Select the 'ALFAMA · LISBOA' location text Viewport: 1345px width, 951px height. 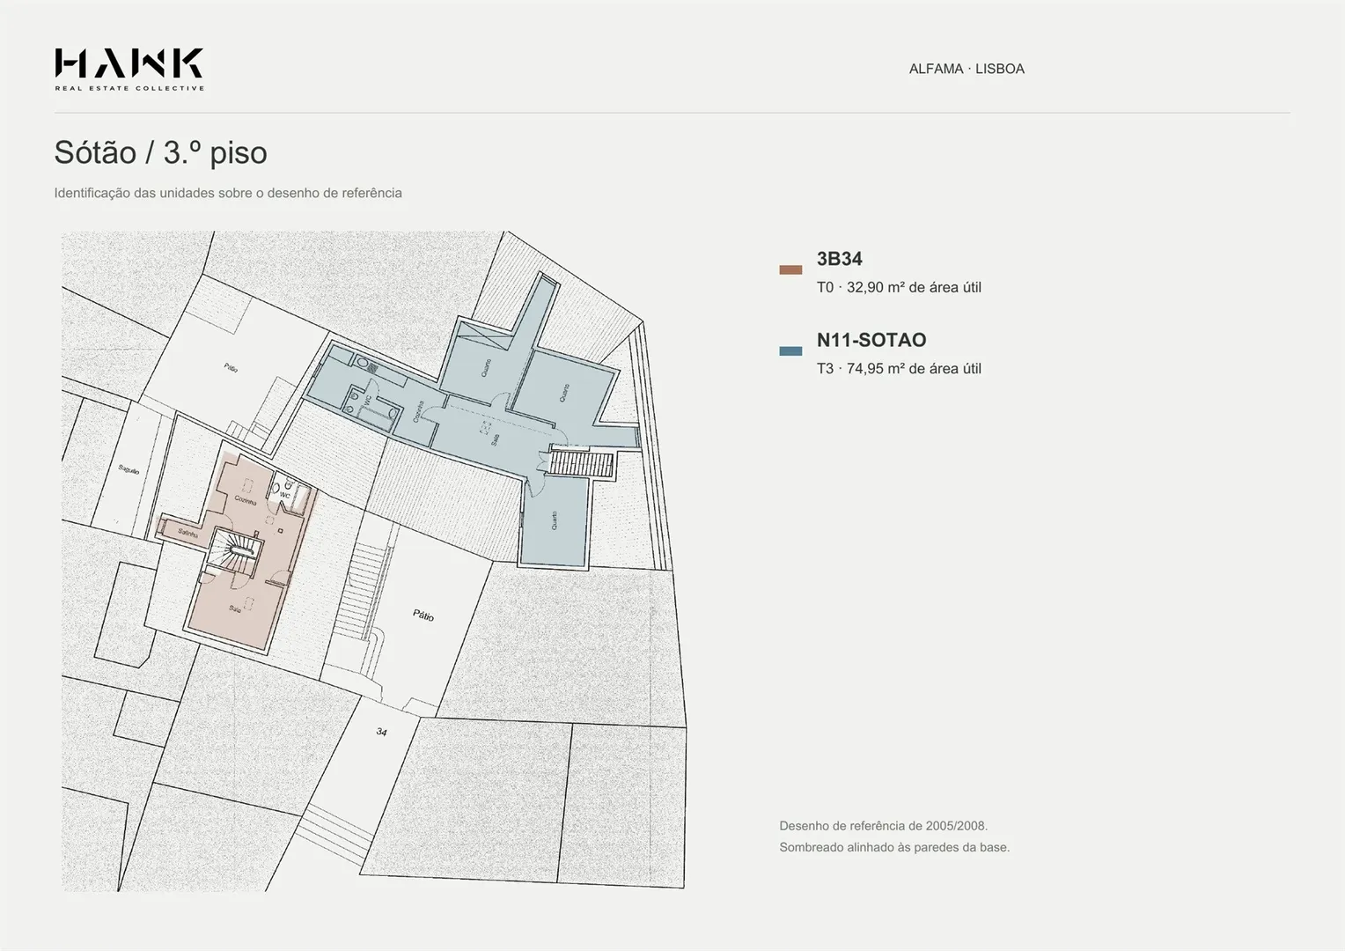coord(966,69)
